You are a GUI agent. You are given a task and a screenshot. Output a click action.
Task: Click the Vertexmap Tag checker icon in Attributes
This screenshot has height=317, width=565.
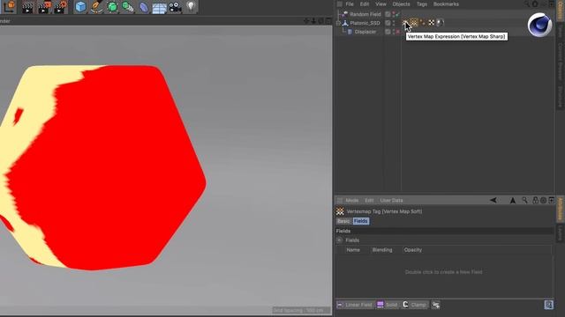(340, 211)
